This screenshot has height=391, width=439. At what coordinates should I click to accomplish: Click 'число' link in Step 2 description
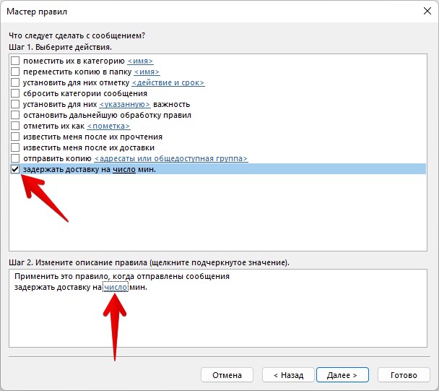[116, 288]
